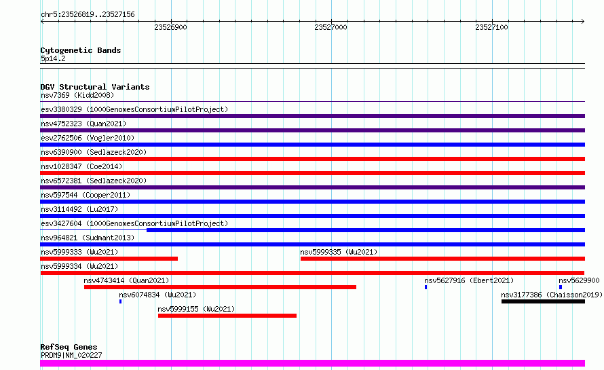Click the esv3427604 variant label
Screen dimensions: 604x370
point(134,223)
